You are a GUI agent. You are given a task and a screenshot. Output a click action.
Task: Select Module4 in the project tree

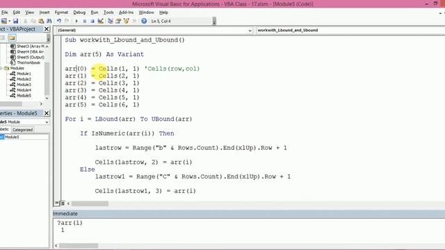click(24, 90)
